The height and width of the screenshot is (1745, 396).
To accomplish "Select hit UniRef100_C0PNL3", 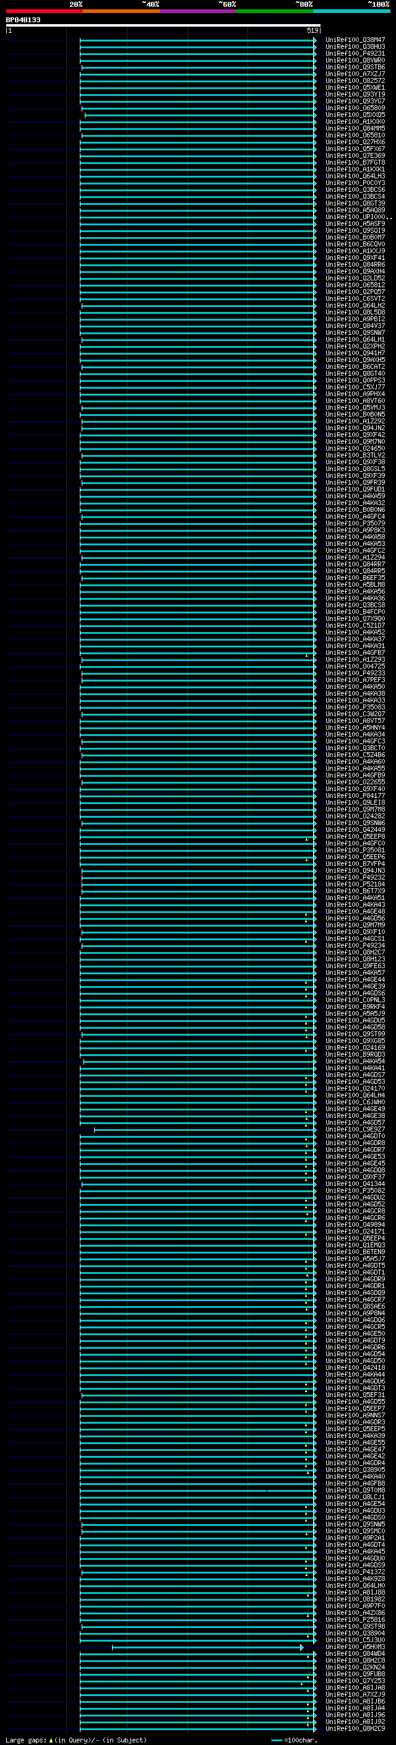I will click(x=355, y=1000).
